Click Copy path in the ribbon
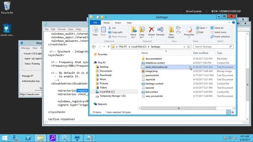The width and height of the screenshot is (253, 142). pyautogui.click(x=115, y=32)
